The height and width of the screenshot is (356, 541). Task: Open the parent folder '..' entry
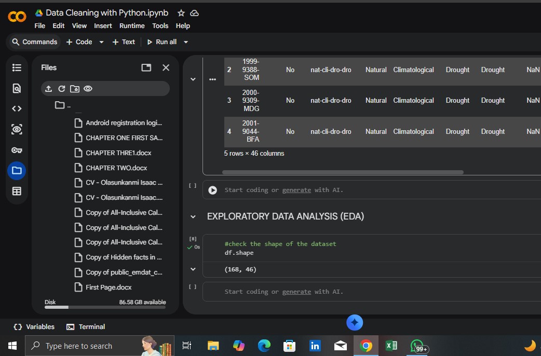[63, 105]
